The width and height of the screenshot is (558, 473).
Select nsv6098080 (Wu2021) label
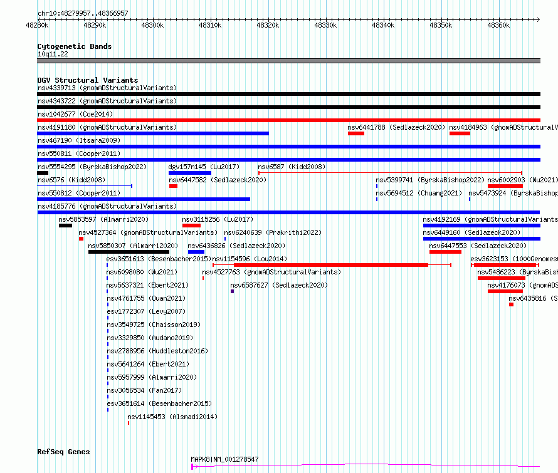(x=142, y=272)
